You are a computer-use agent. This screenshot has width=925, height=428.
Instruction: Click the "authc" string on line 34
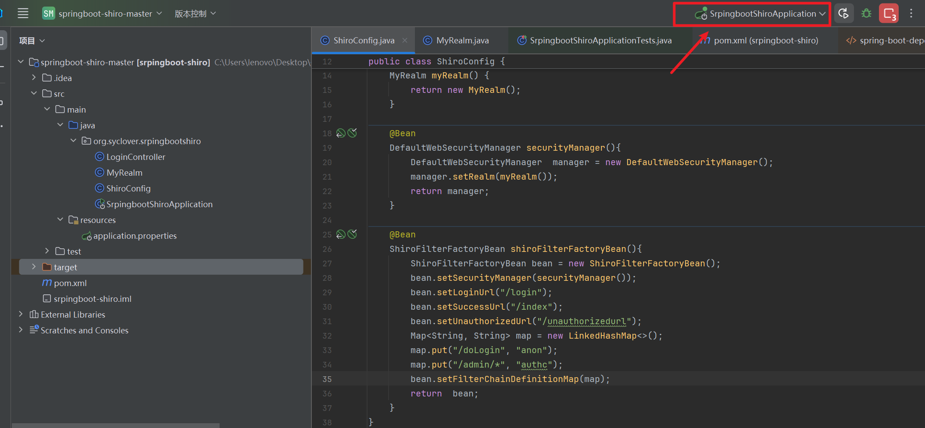(x=534, y=364)
